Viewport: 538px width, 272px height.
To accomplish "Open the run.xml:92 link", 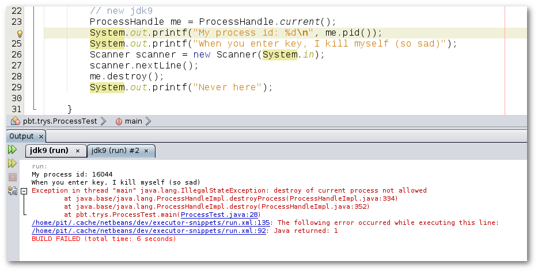I will 149,231.
